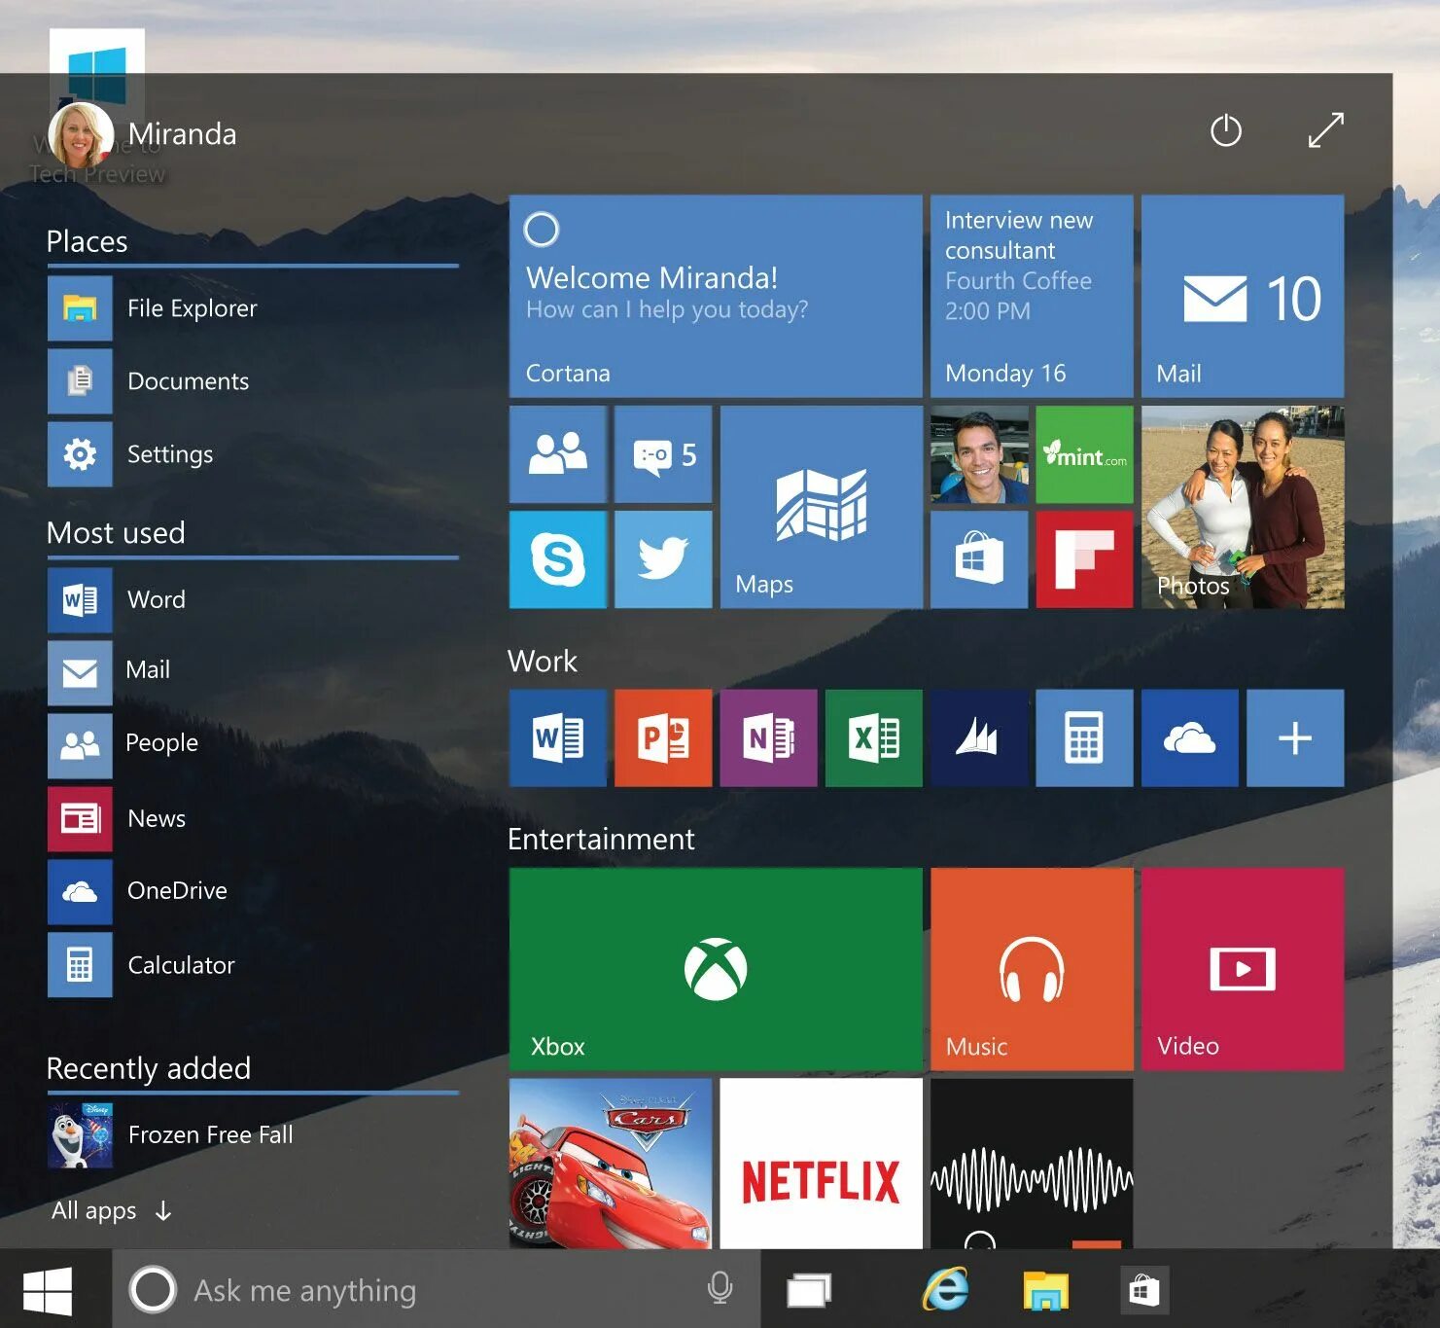Expand the Start menu to full screen
Image resolution: width=1440 pixels, height=1328 pixels.
click(1326, 129)
